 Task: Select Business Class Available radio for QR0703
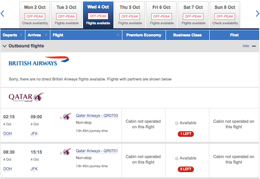click(x=176, y=123)
